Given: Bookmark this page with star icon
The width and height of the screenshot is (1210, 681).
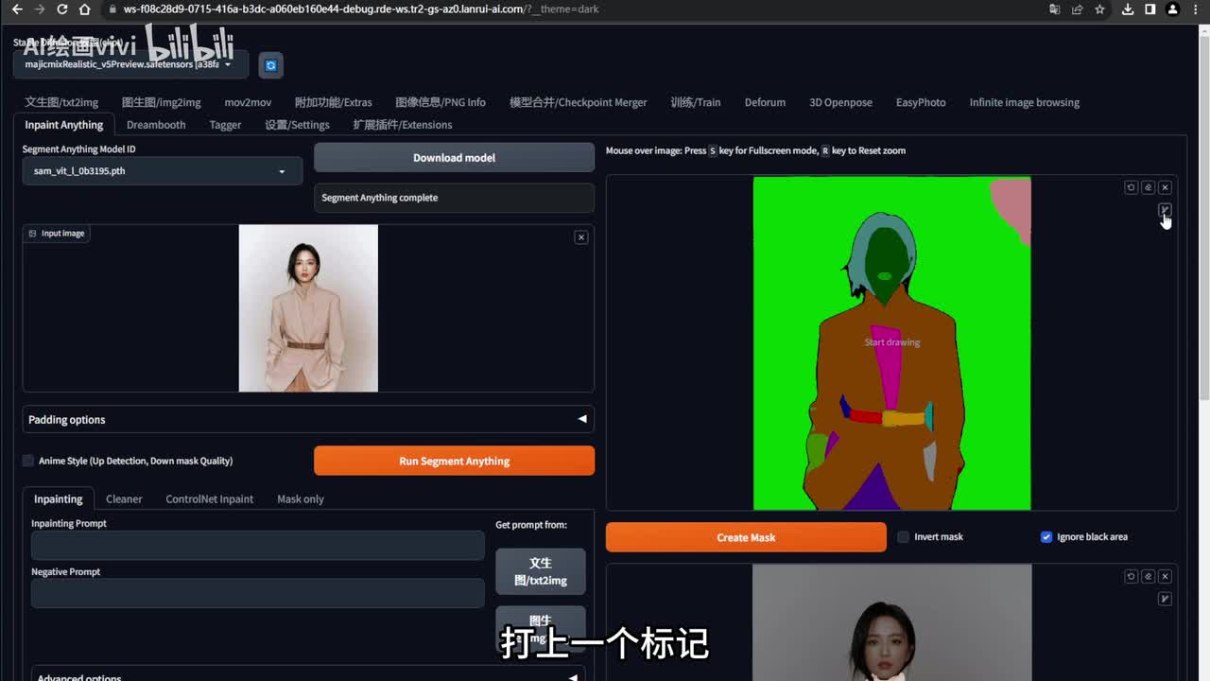Looking at the screenshot, I should click(x=1099, y=9).
